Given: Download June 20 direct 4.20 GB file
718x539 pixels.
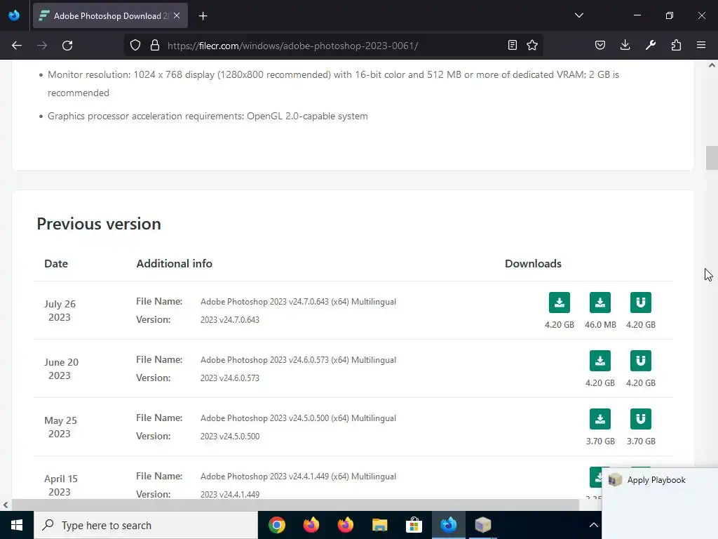Looking at the screenshot, I should (600, 361).
